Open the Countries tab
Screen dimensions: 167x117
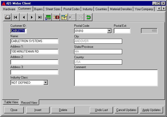101,9
